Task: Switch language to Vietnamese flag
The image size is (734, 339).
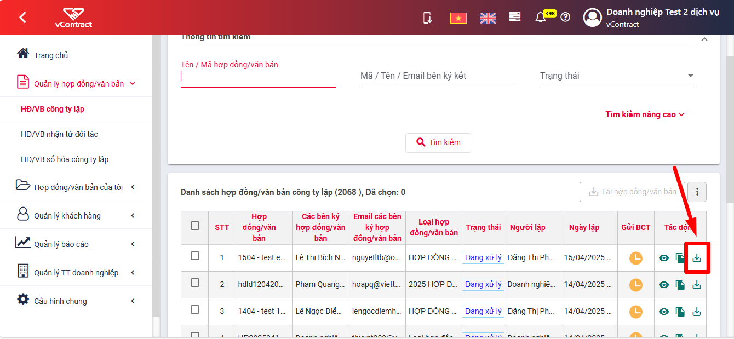Action: [458, 18]
